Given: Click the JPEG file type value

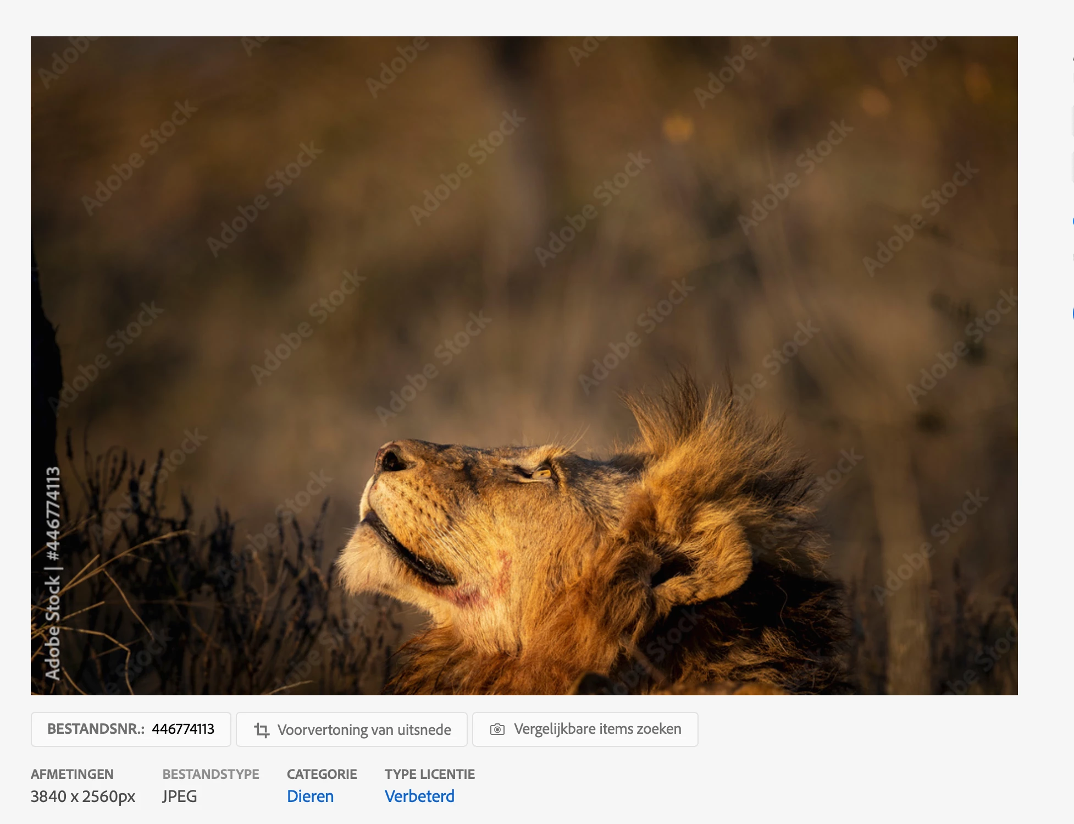Looking at the screenshot, I should point(180,796).
